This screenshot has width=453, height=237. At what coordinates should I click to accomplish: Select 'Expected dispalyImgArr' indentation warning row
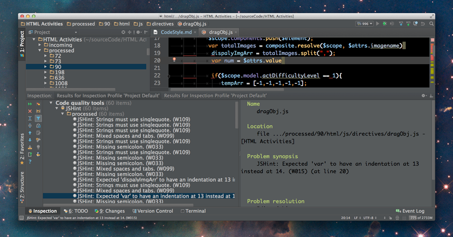(154, 180)
